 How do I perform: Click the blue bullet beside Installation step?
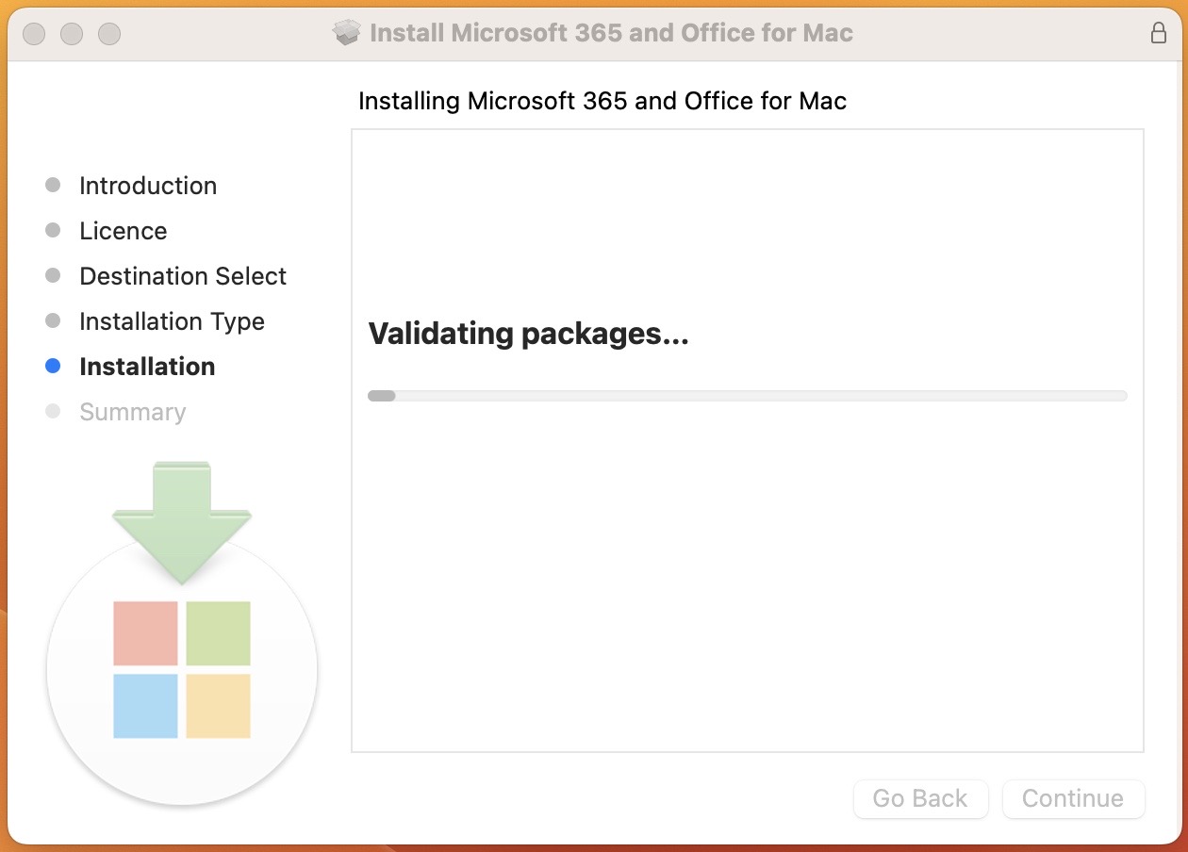(x=53, y=367)
